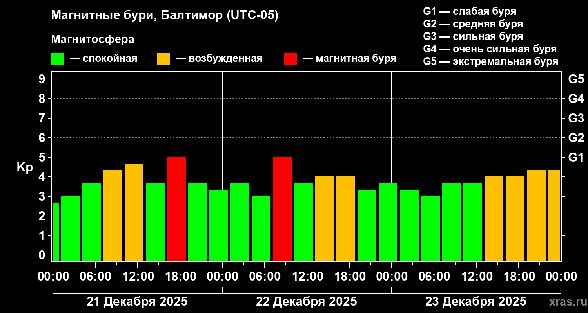Select the 'G5 — экстремальная буря' legend line

[491, 61]
